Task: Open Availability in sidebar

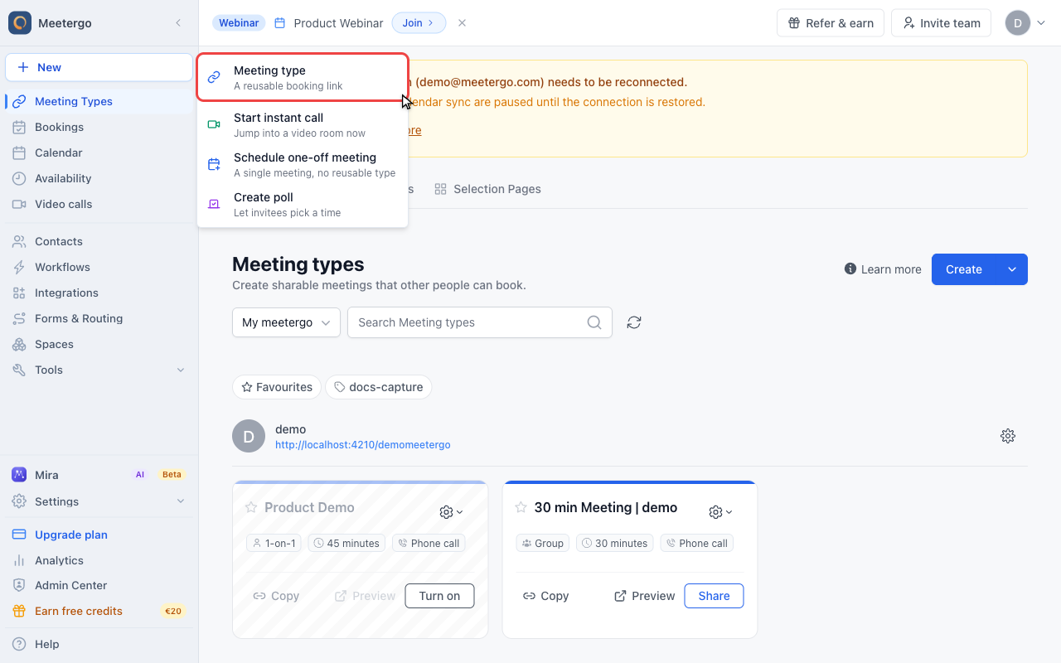Action: tap(99, 178)
